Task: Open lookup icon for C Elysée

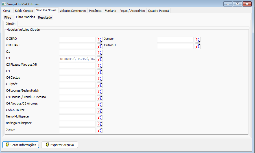Action: [x=100, y=85]
